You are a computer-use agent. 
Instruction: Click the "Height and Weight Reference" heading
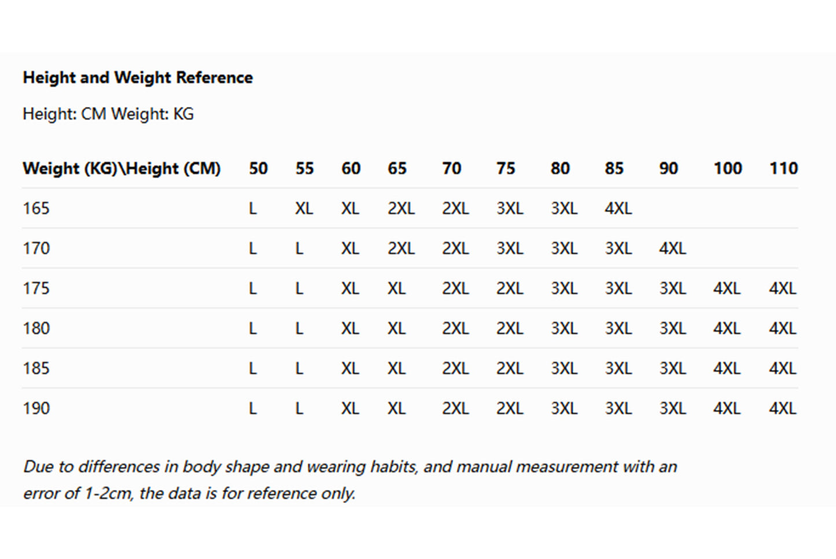point(138,77)
